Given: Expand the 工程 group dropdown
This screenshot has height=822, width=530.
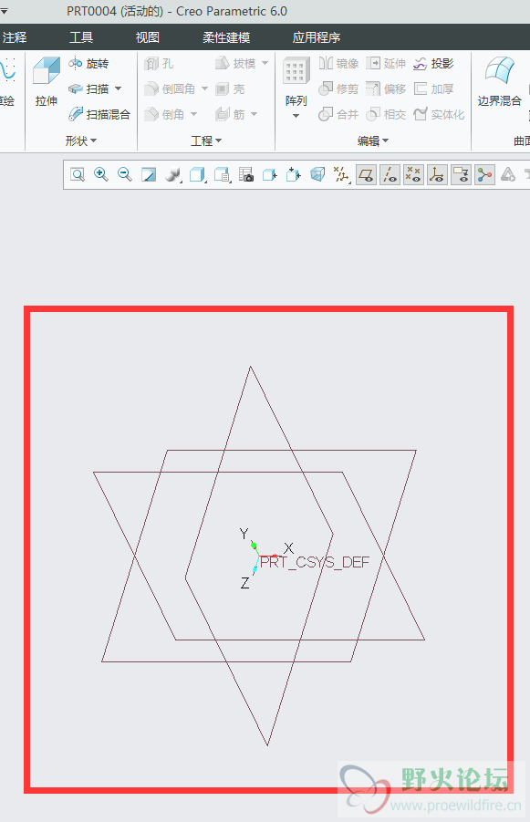Looking at the screenshot, I should 206,140.
